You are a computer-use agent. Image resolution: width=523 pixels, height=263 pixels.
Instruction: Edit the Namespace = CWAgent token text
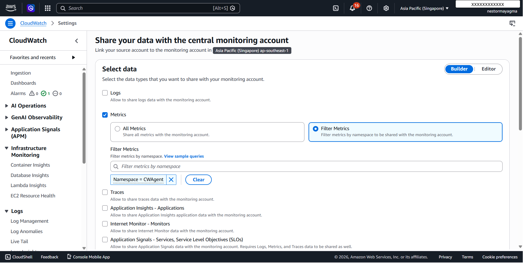[138, 180]
